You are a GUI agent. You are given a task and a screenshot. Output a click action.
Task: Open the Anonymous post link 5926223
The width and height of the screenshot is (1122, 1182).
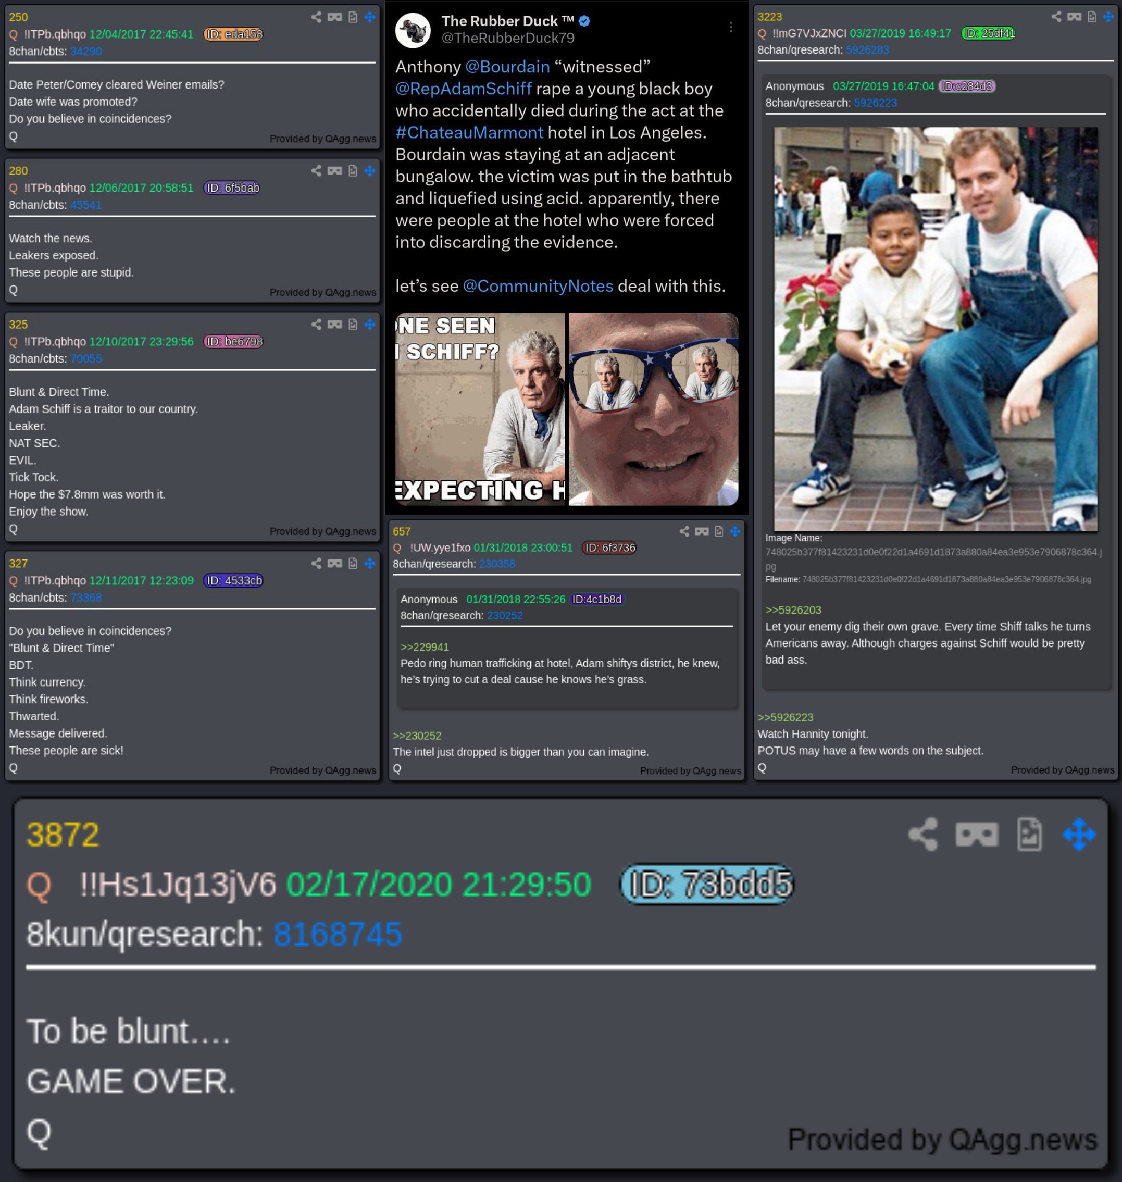tap(876, 103)
